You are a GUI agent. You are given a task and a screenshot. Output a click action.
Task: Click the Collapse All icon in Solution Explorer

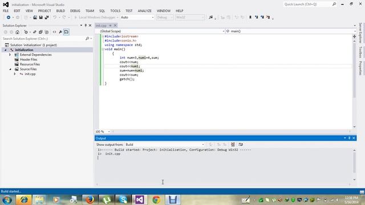(x=40, y=32)
